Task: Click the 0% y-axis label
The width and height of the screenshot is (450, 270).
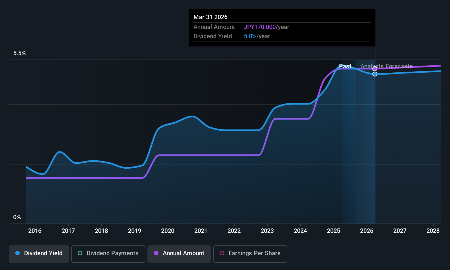Action: click(17, 217)
